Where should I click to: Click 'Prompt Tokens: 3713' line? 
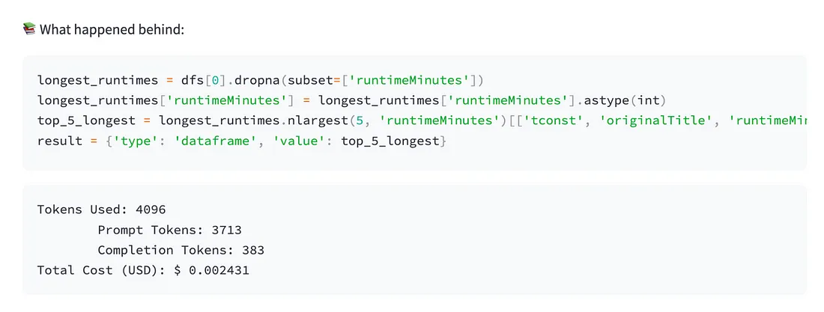click(170, 230)
